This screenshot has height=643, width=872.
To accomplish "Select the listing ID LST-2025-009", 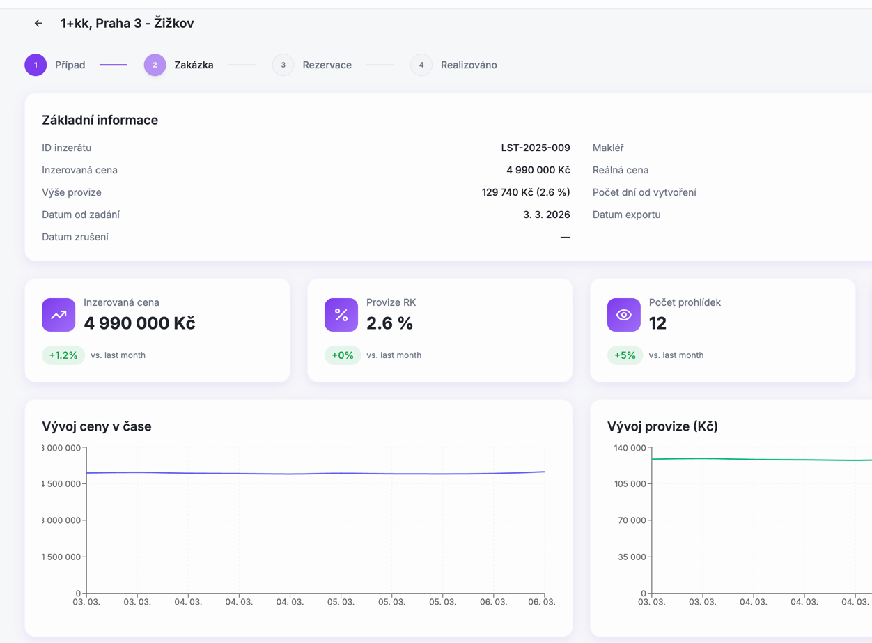I will [x=535, y=147].
